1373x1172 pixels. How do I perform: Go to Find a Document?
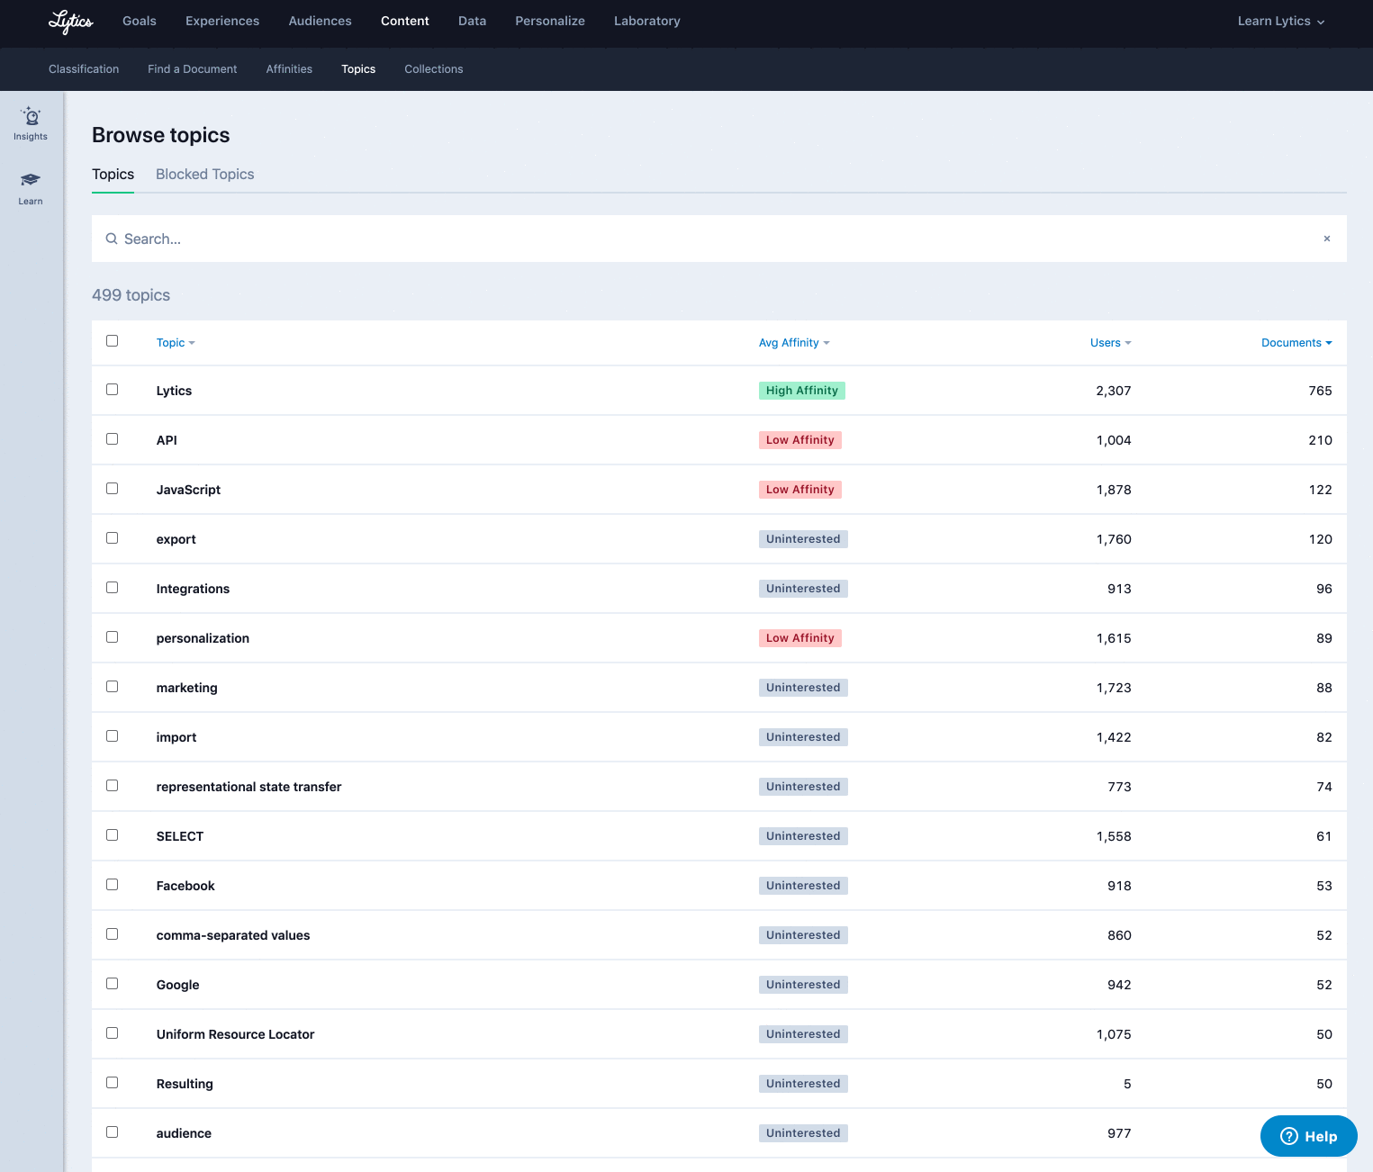click(x=193, y=69)
